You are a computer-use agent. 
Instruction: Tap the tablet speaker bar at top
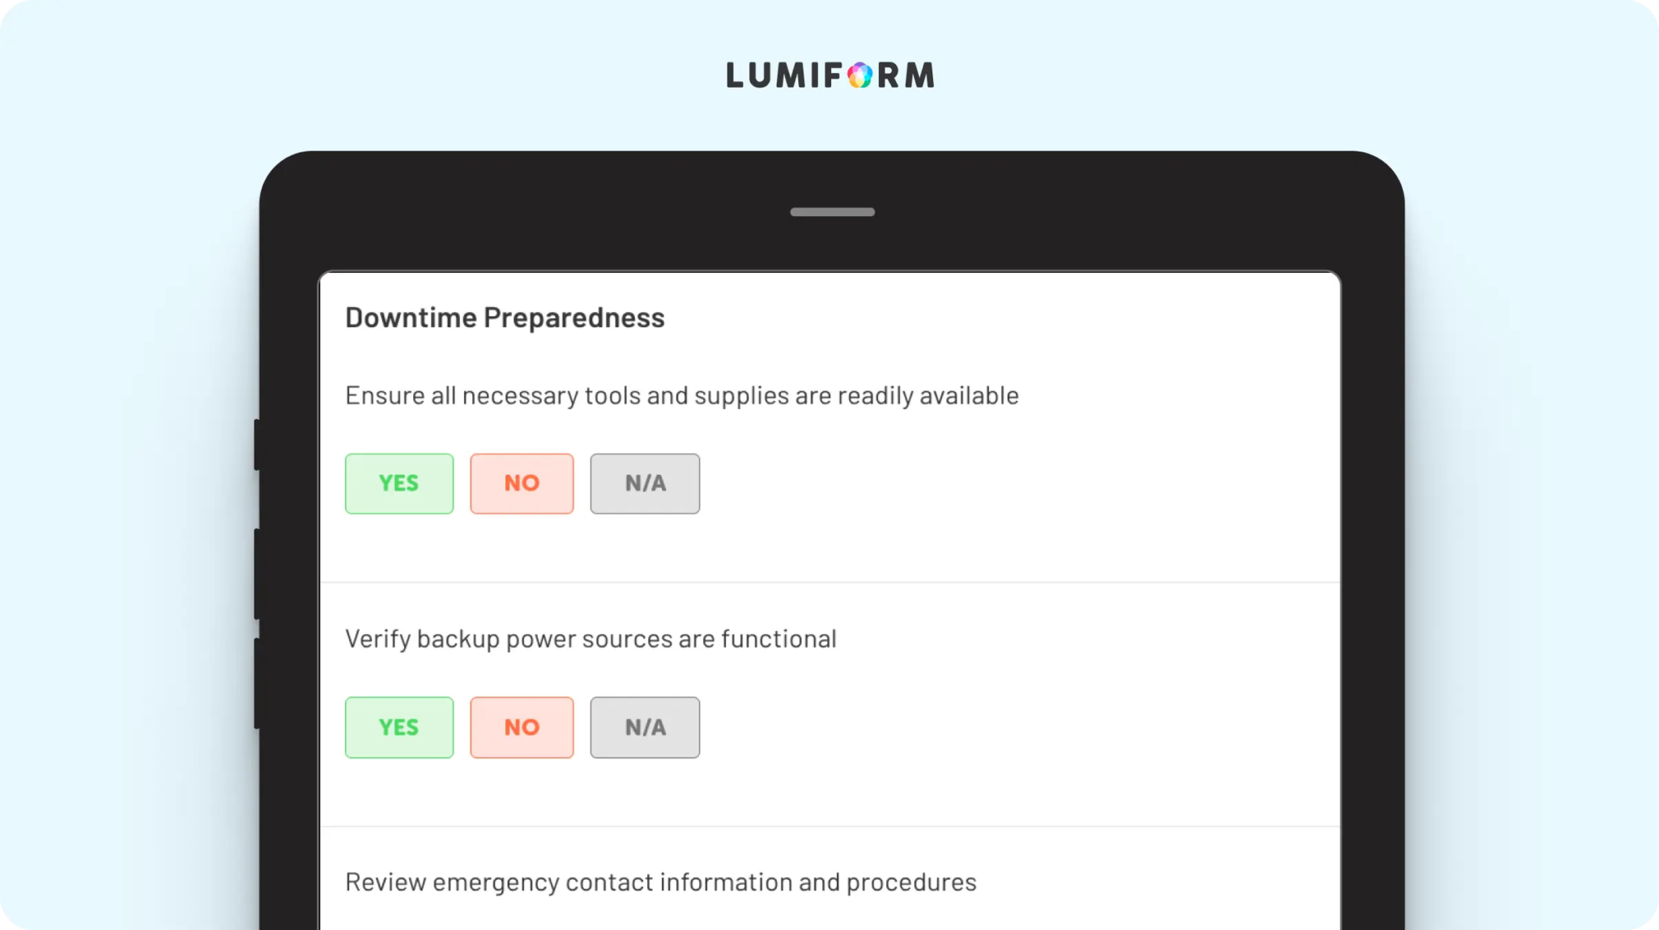(x=832, y=212)
